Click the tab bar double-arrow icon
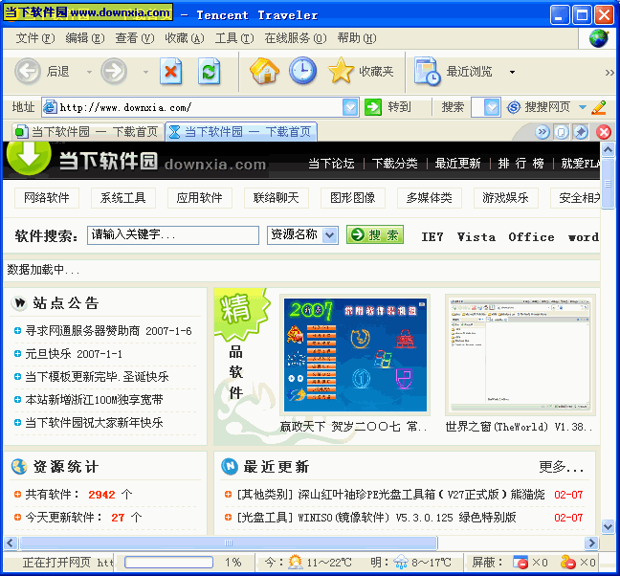 pyautogui.click(x=542, y=132)
